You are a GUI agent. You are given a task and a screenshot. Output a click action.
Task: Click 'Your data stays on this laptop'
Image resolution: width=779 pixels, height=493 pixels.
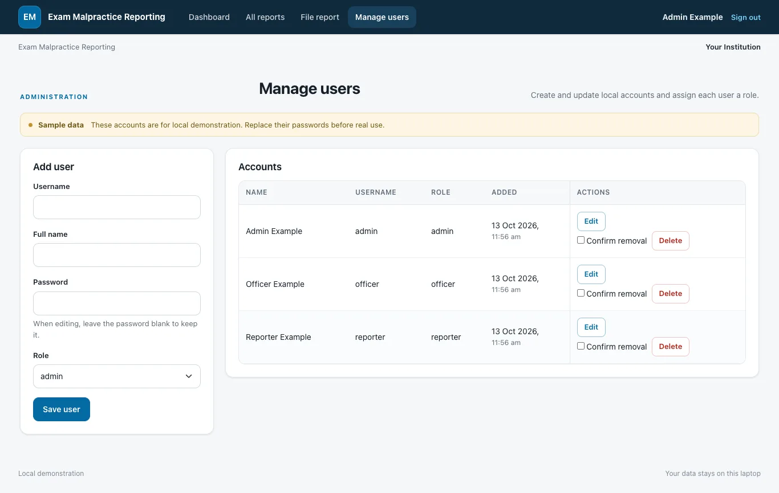click(x=713, y=474)
